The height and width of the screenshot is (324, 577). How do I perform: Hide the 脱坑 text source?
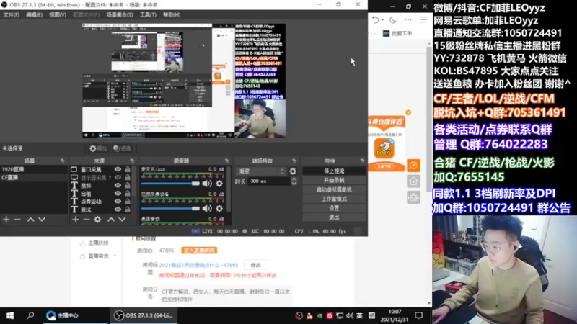point(118,210)
